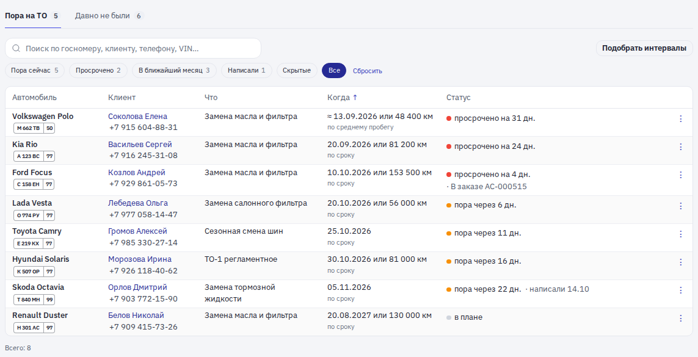Open row menu for Renault Duster
Image resolution: width=698 pixels, height=357 pixels.
pos(680,318)
